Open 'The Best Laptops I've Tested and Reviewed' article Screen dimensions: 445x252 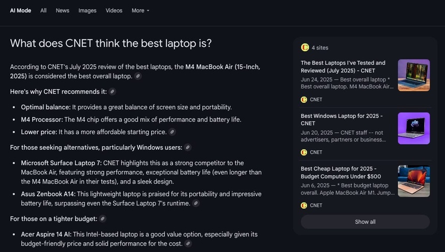point(343,67)
